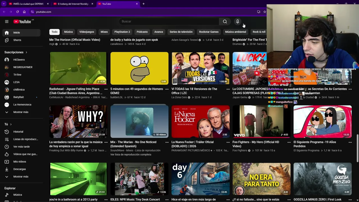The height and width of the screenshot is (202, 359).
Task: Go back with the browser arrow
Action: click(4, 12)
